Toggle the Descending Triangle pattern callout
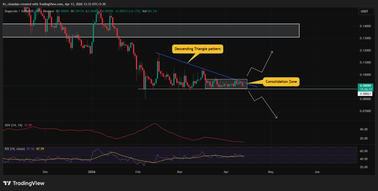This screenshot has height=191, width=378. coord(197,49)
